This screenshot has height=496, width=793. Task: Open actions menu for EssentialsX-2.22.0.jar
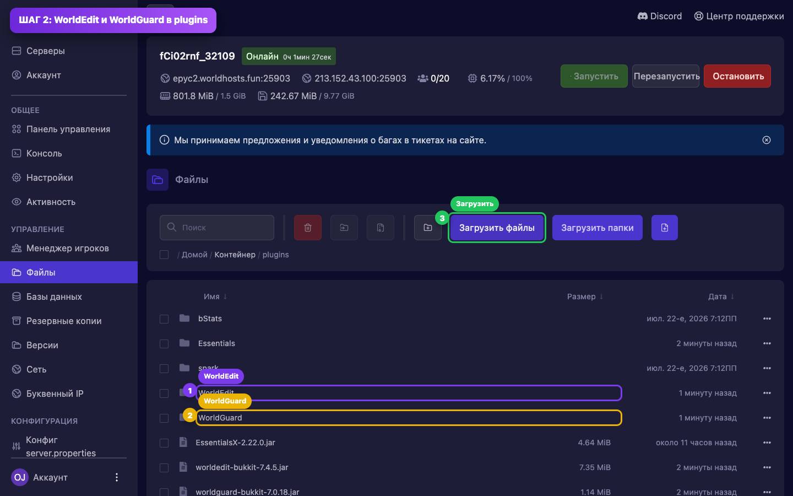[767, 443]
